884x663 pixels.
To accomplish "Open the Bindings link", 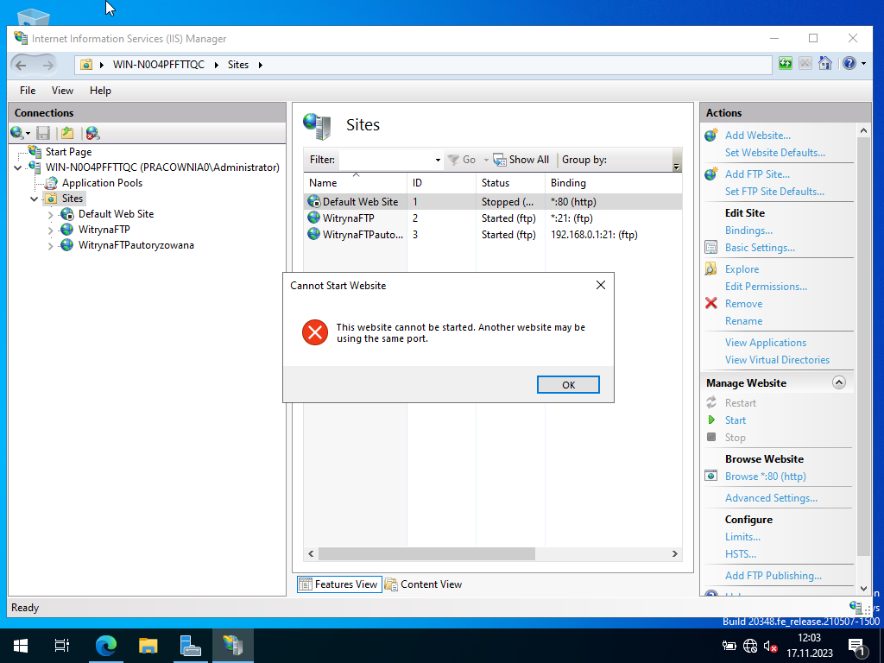I will pyautogui.click(x=748, y=230).
